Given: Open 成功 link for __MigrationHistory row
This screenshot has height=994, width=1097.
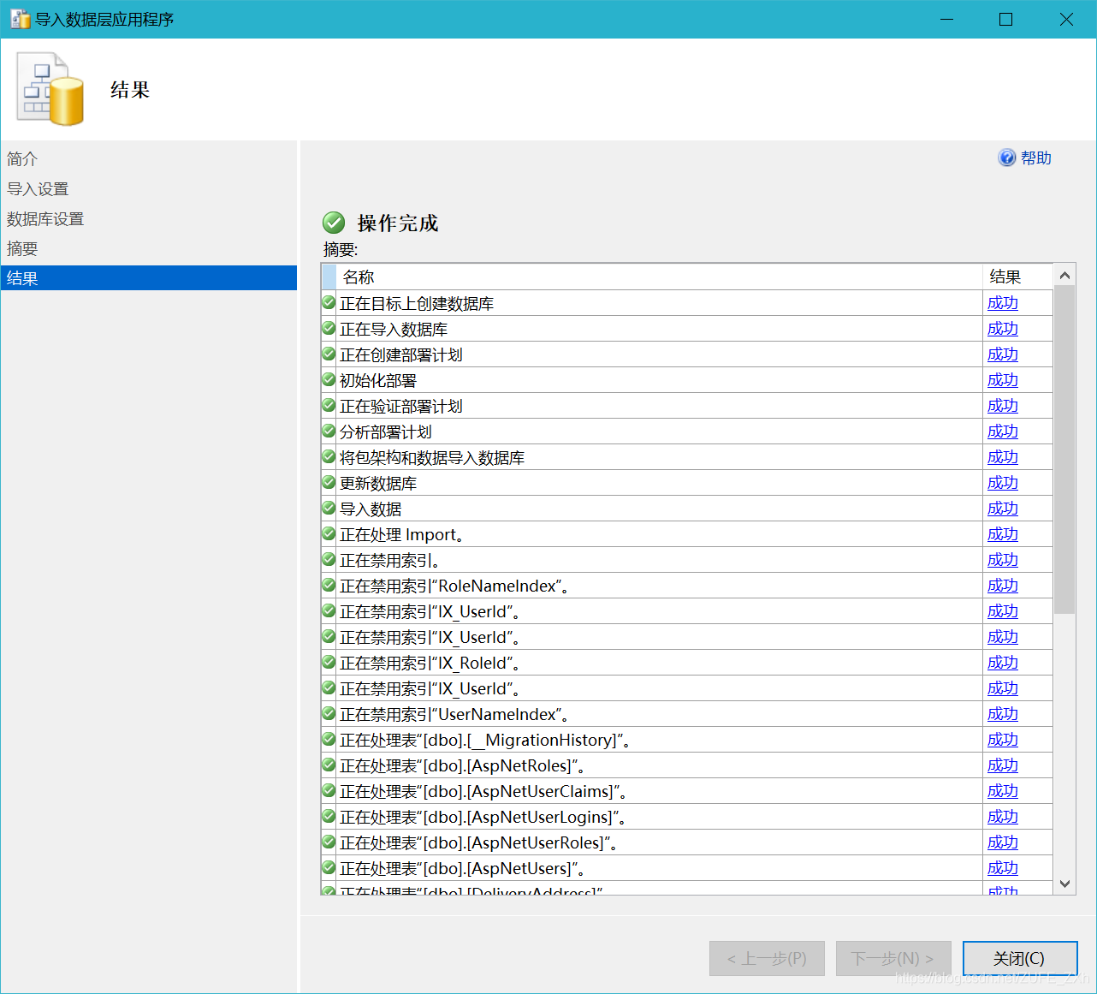Looking at the screenshot, I should (1003, 740).
